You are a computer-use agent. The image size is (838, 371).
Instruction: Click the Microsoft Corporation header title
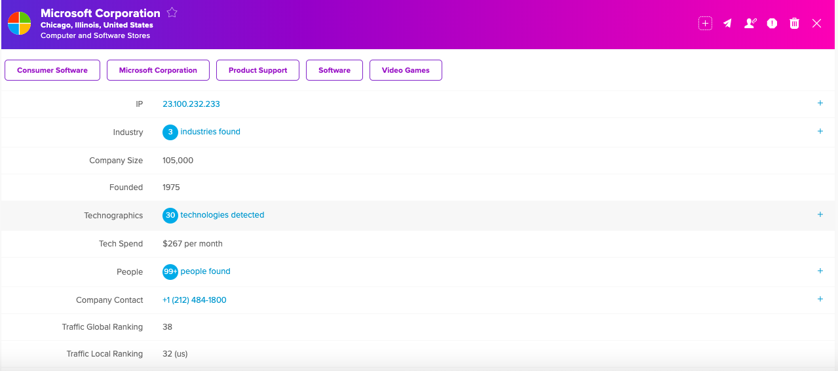100,13
